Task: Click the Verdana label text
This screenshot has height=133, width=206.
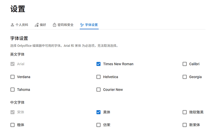Action: click(x=24, y=77)
